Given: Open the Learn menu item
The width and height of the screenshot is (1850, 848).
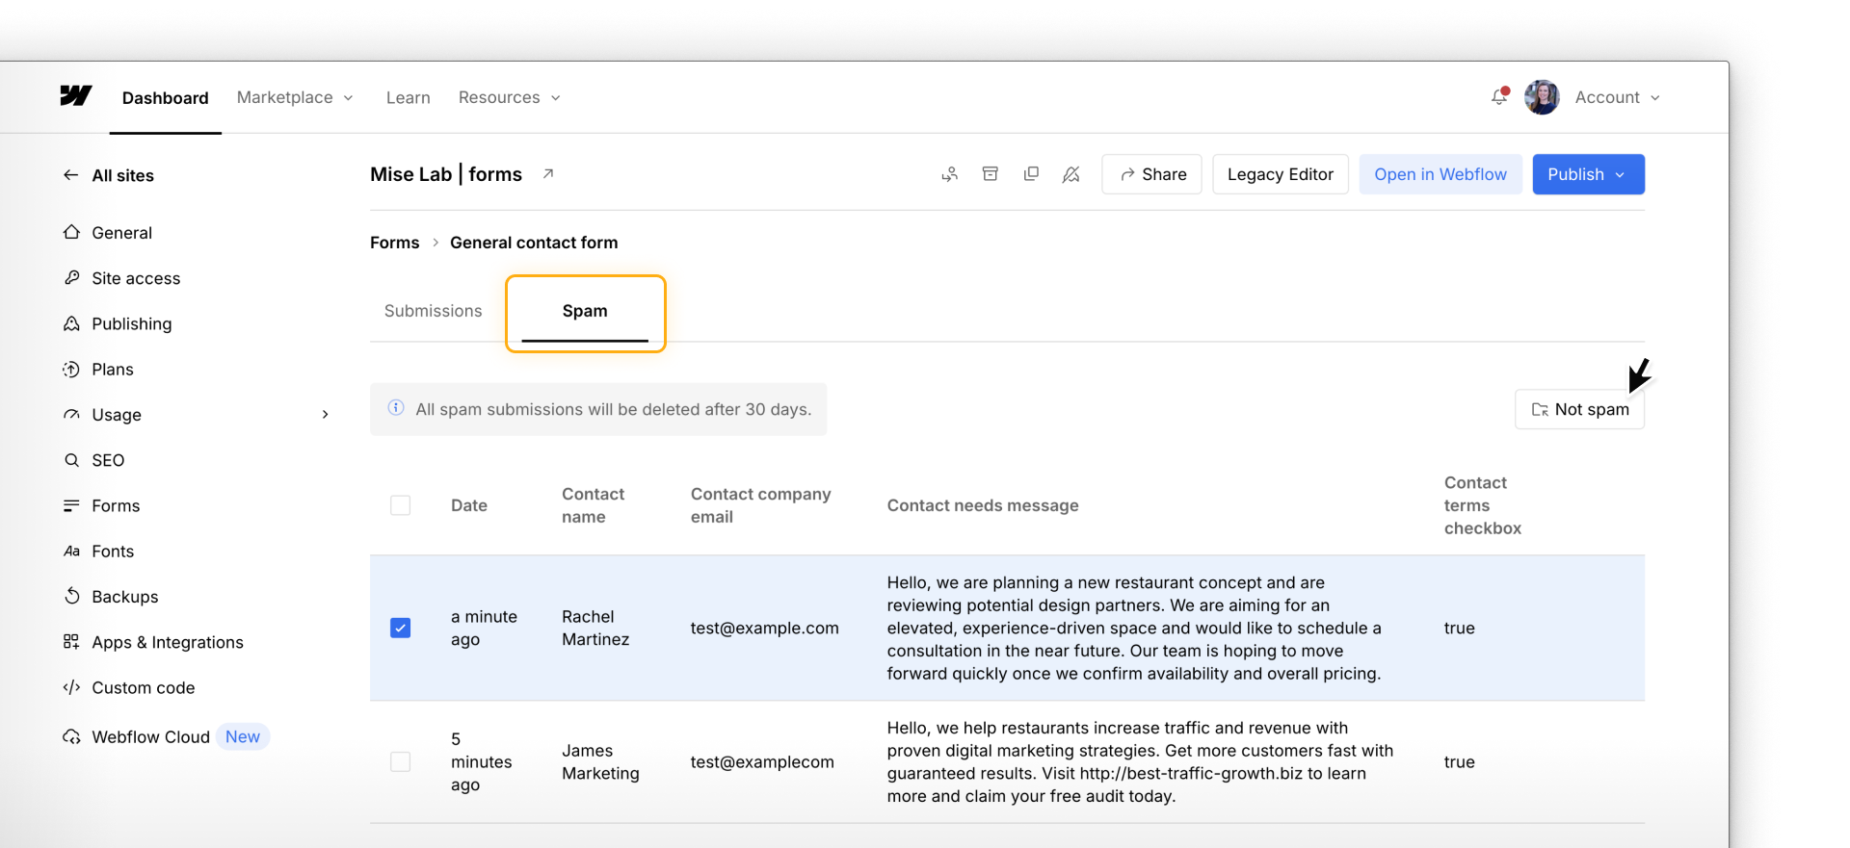Looking at the screenshot, I should coord(408,97).
